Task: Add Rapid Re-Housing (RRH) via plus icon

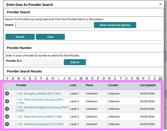Action: (7, 117)
